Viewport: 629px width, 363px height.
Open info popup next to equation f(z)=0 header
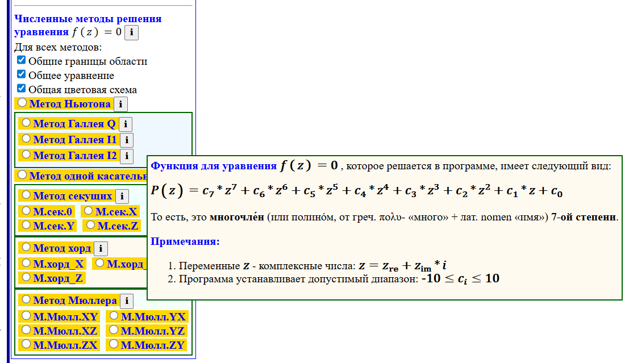[131, 32]
